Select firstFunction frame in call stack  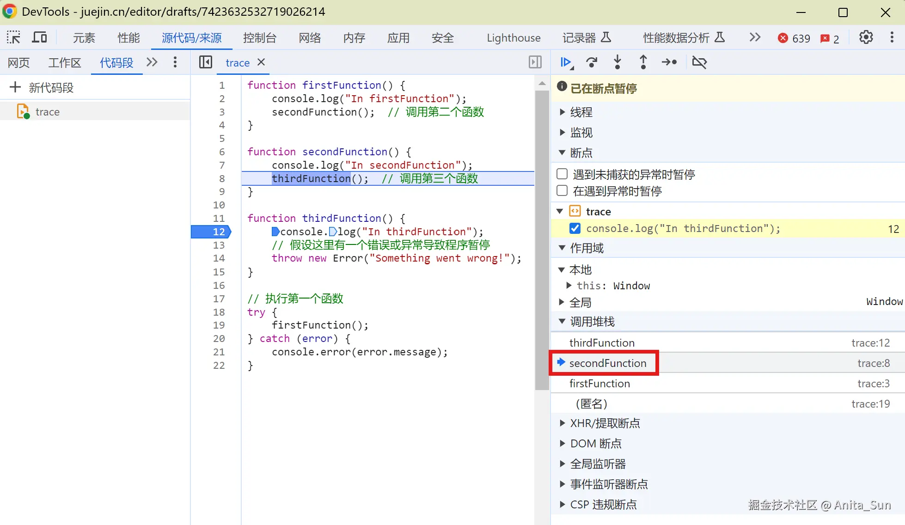599,384
